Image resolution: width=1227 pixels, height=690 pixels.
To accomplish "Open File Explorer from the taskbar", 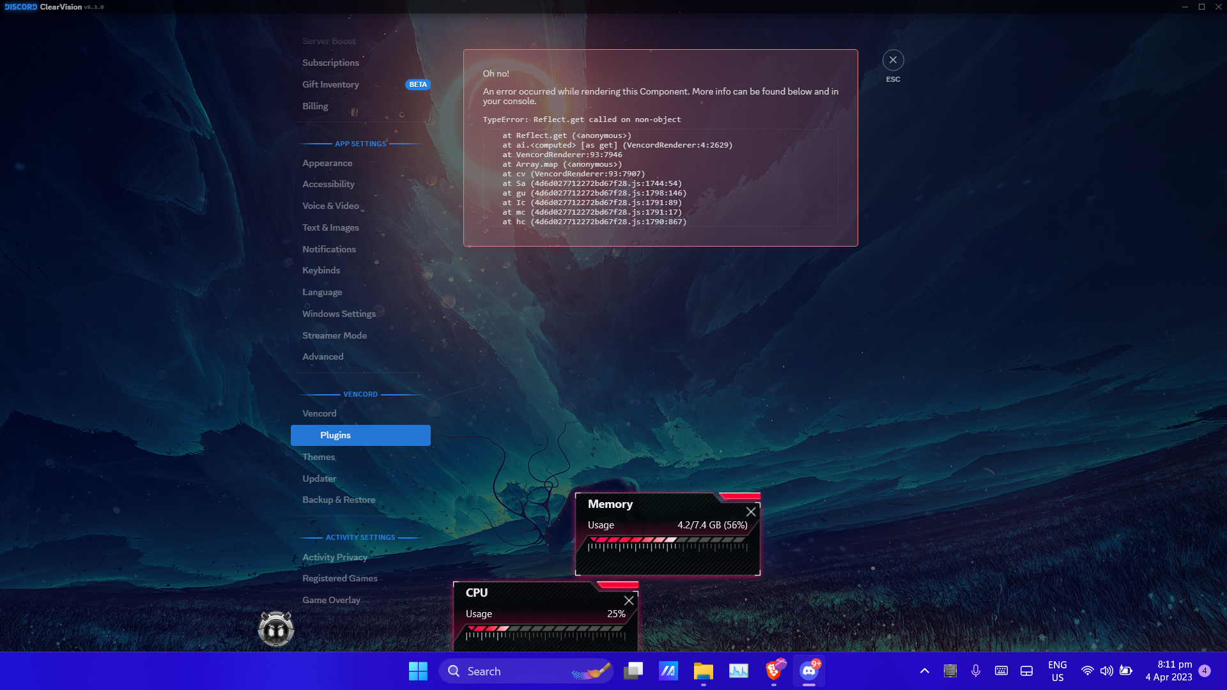I will point(703,671).
